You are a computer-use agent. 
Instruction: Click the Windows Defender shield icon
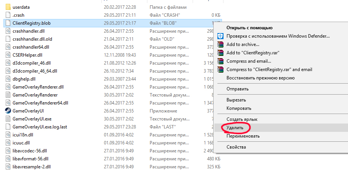[x=220, y=36]
